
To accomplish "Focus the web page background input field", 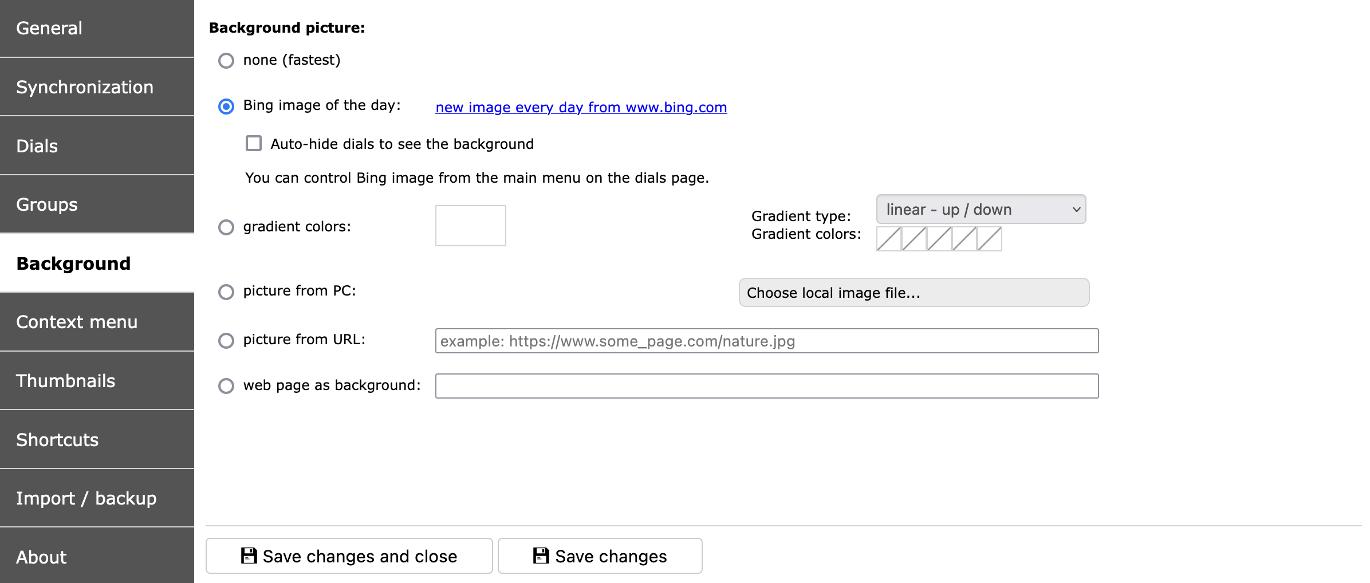I will tap(767, 385).
